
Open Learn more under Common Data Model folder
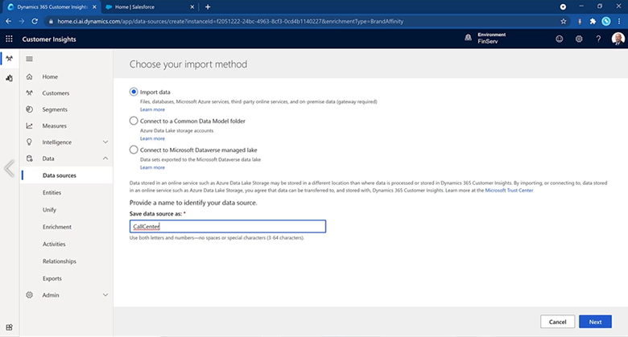coord(152,138)
